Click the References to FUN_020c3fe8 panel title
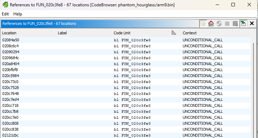 point(39,23)
